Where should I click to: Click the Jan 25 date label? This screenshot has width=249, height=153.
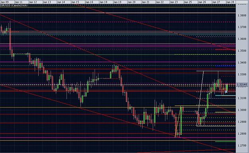click(188, 2)
